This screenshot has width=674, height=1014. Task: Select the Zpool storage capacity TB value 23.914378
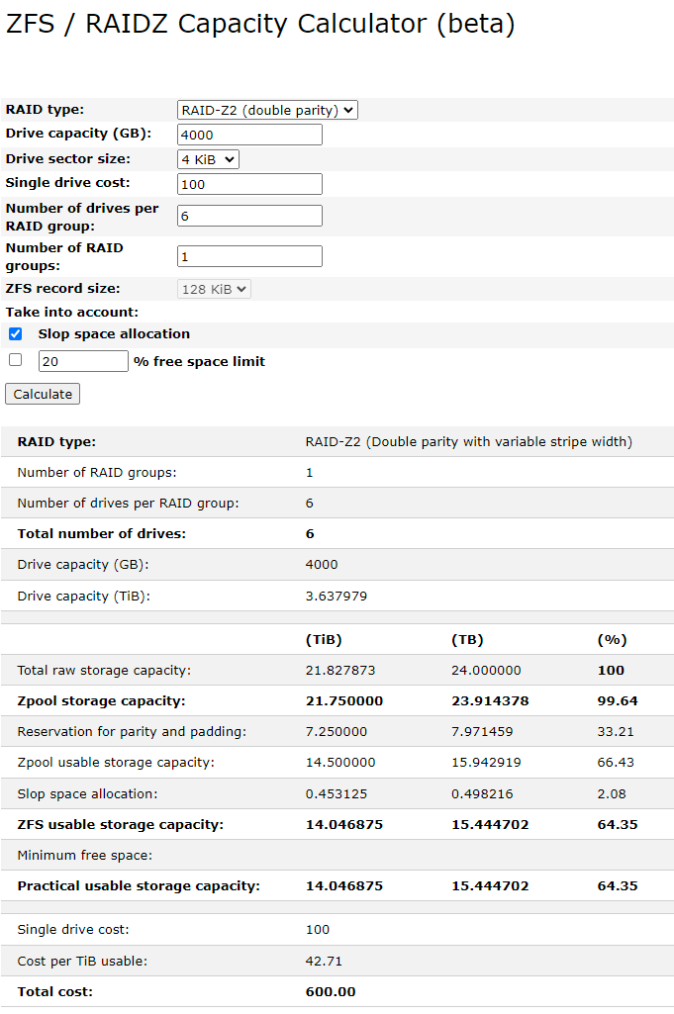point(490,701)
